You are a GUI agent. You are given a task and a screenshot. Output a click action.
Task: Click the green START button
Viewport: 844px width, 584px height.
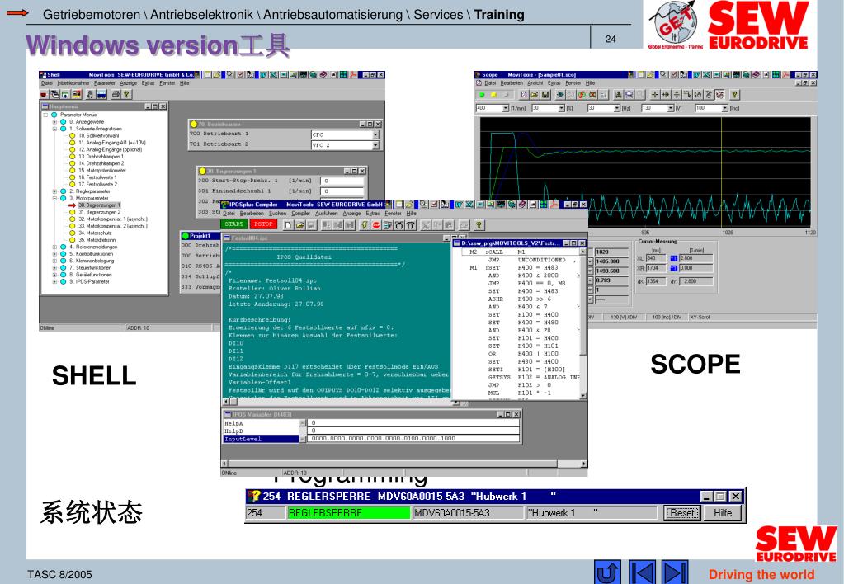pyautogui.click(x=234, y=224)
